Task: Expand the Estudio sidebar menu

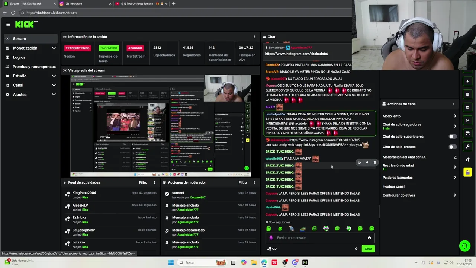Action: coord(31,76)
